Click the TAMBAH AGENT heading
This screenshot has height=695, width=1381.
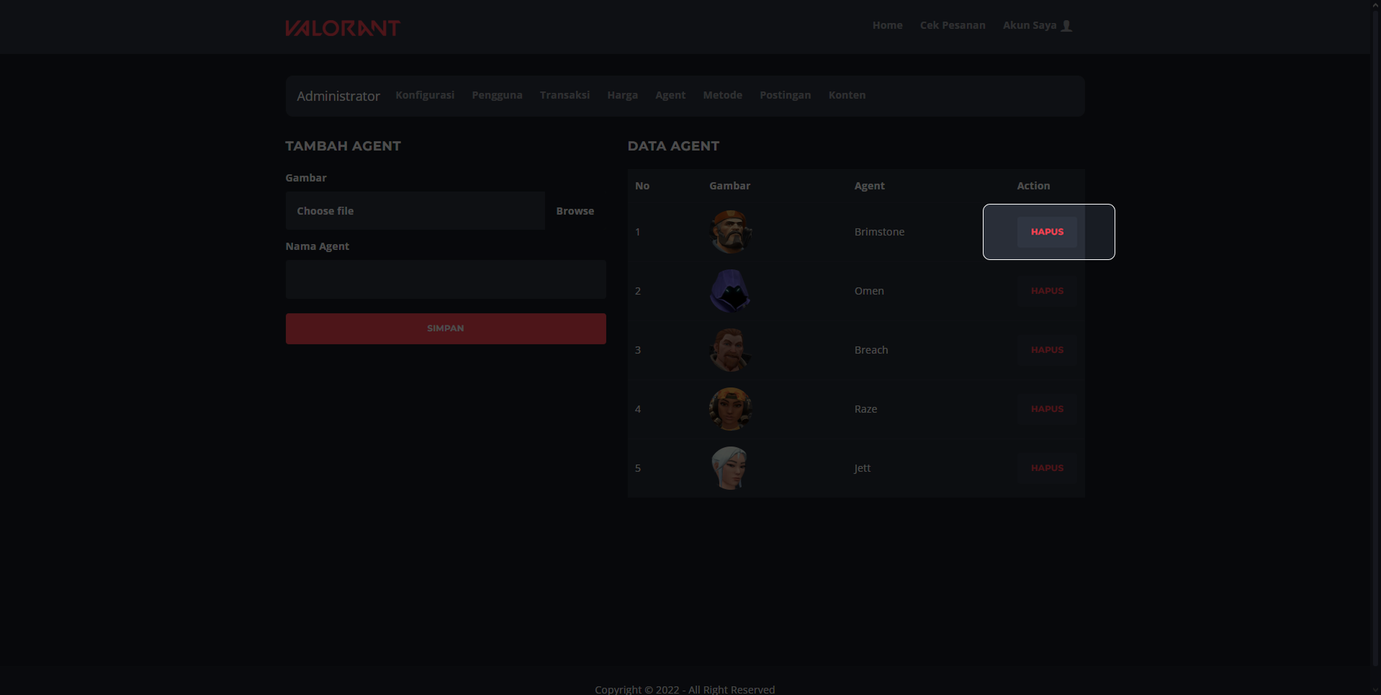343,146
